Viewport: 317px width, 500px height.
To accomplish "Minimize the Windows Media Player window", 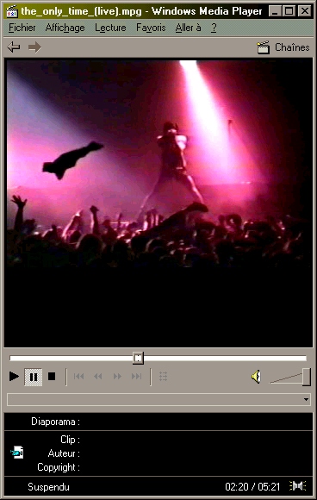I will pyautogui.click(x=275, y=11).
